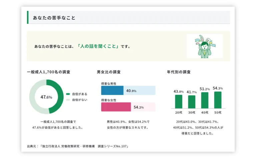Click the 54.3% bar value
Viewport: 256px width, 158px height.
(218, 88)
